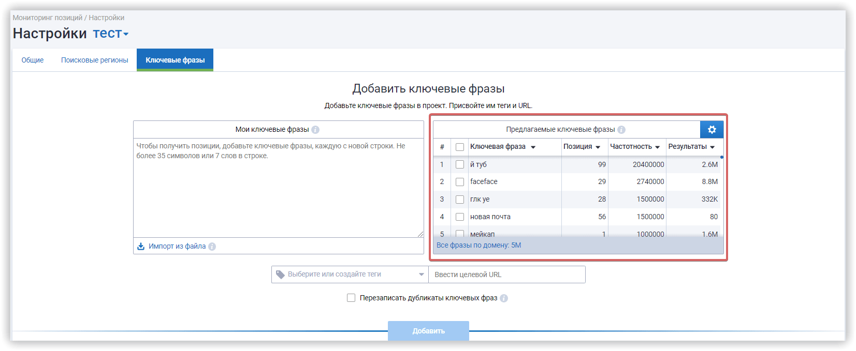This screenshot has width=856, height=351.
Task: Click the Мониторинг позиций / Настройки breadcrumb
Action: 68,18
